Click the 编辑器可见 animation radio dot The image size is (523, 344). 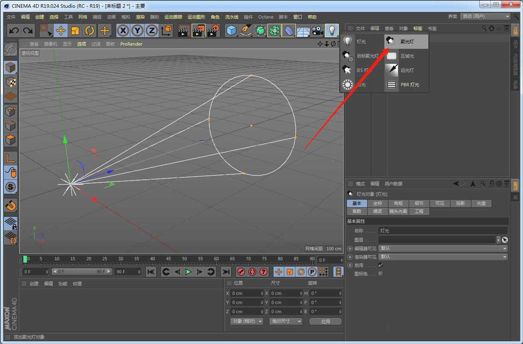[350, 248]
